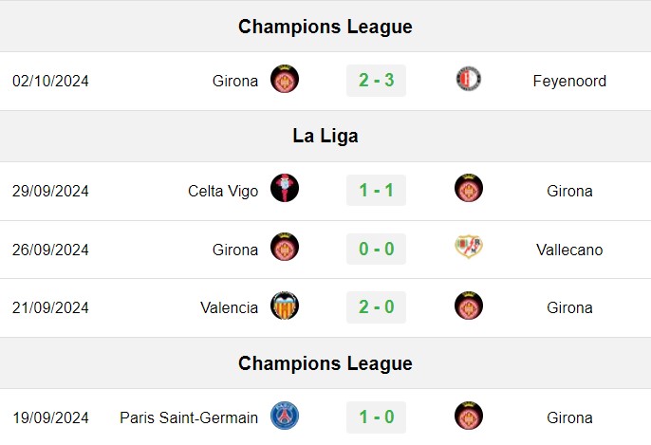Open the 0 - 0 Girona Vallecano score
This screenshot has height=445, width=651.
376,249
